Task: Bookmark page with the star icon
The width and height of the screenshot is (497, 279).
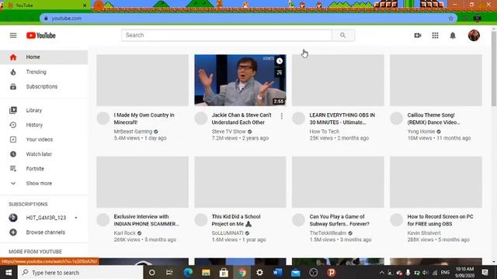Action: pos(450,19)
